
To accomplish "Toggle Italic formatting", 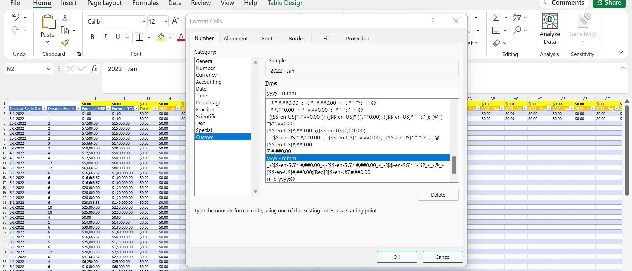I will click(105, 37).
